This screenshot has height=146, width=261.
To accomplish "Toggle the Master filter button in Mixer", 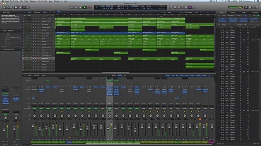I will click(199, 76).
